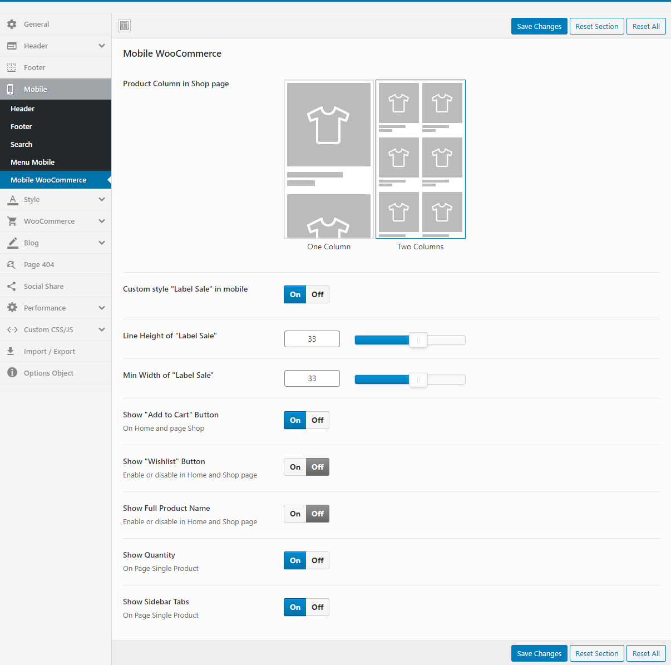Open the General settings section
Screen dimensions: 671x665
pyautogui.click(x=56, y=24)
